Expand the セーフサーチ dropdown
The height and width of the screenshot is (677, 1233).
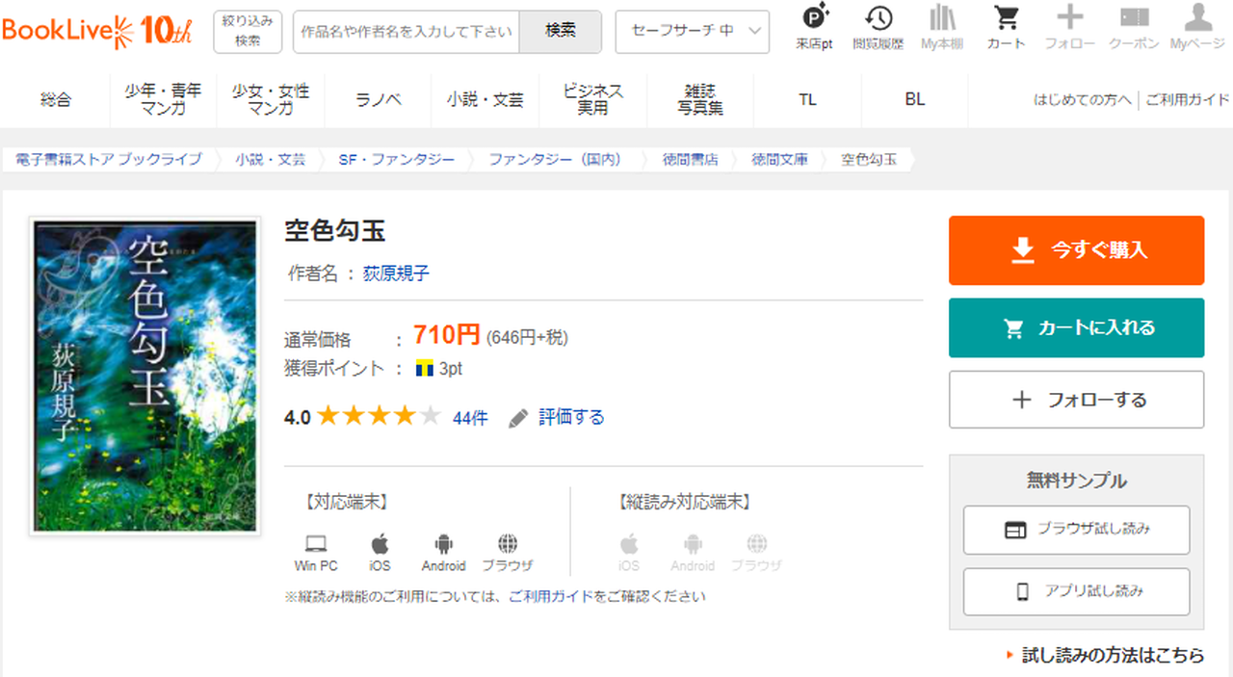click(x=692, y=31)
